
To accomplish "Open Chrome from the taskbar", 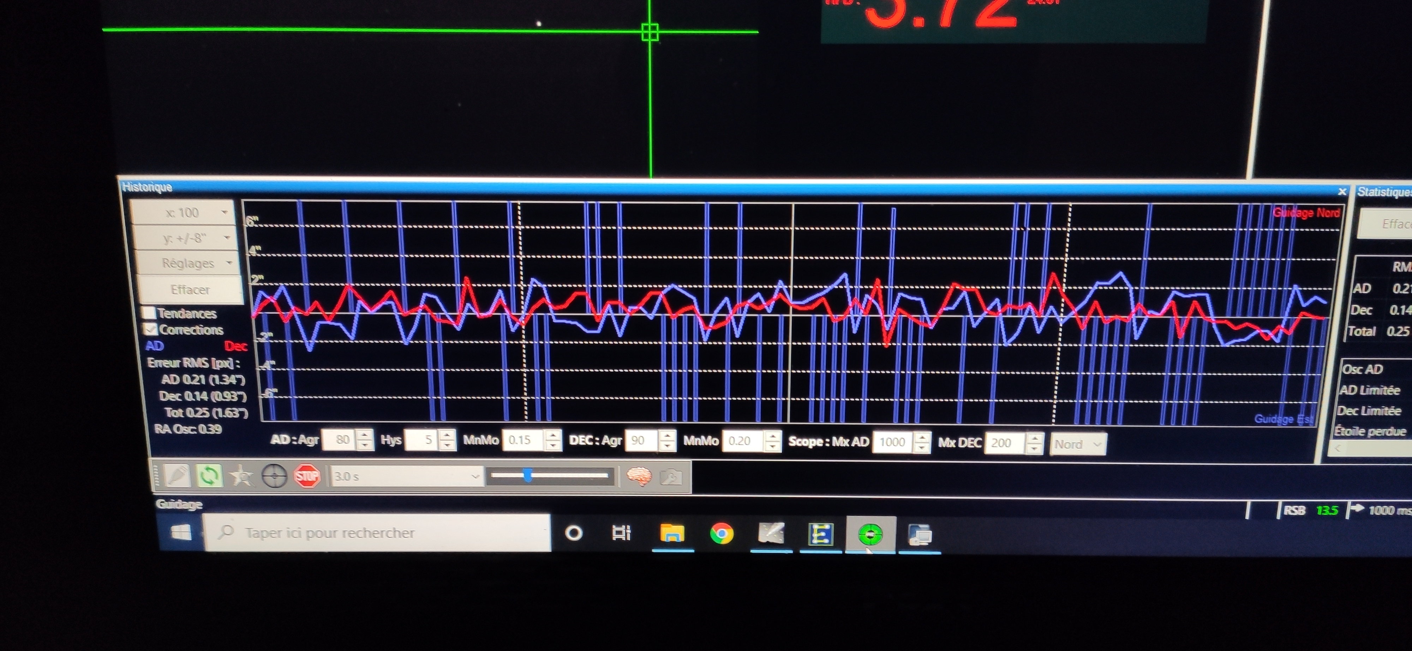I will [721, 534].
